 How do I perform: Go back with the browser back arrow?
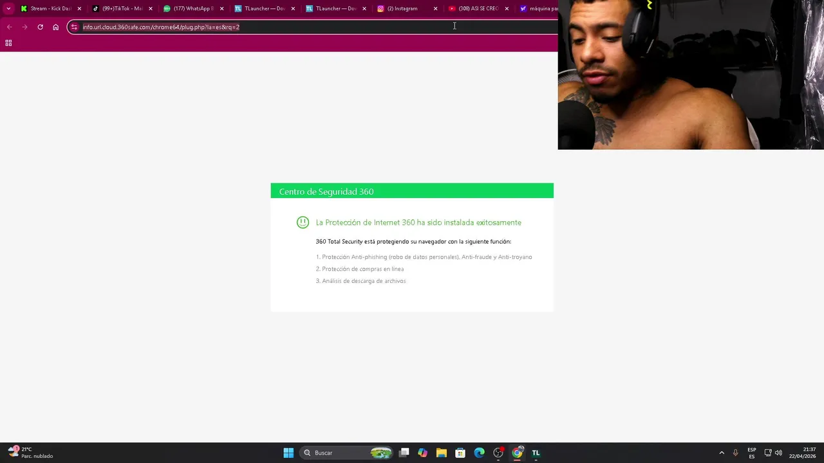(9, 27)
